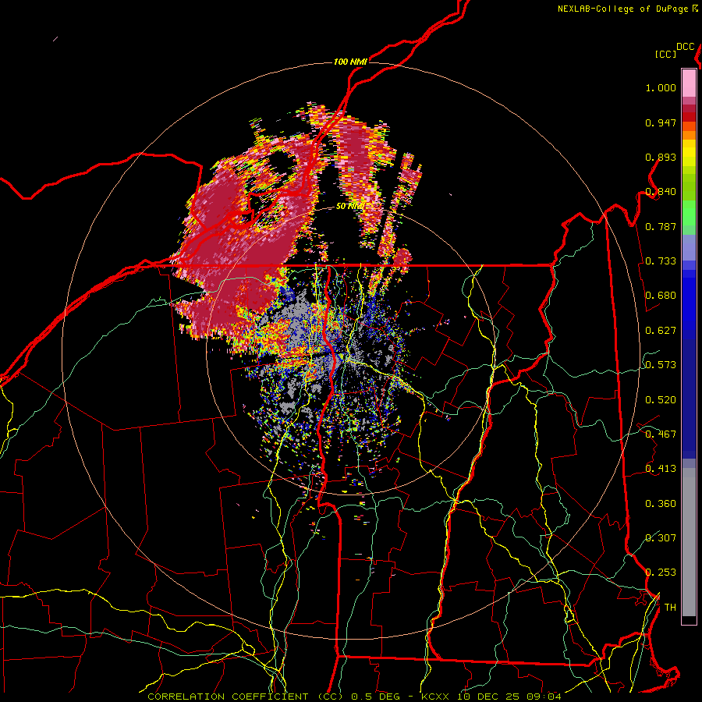Screen dimensions: 702x702
Task: Click the CORRELATION COEFFICIENT (CC) product title
Action: pos(246,697)
